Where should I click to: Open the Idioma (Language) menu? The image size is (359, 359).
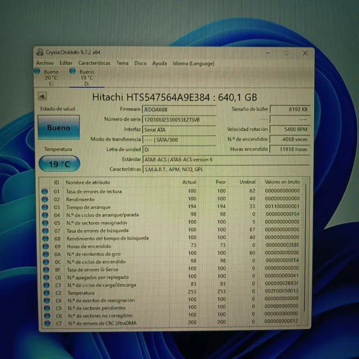tap(193, 63)
